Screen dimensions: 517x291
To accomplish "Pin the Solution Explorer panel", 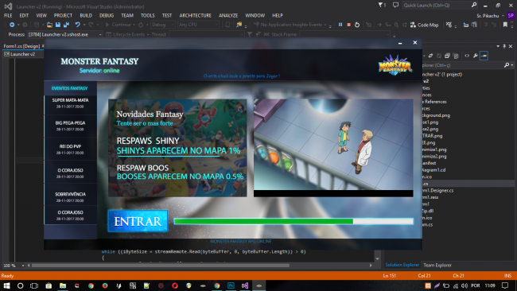I will click(504, 46).
